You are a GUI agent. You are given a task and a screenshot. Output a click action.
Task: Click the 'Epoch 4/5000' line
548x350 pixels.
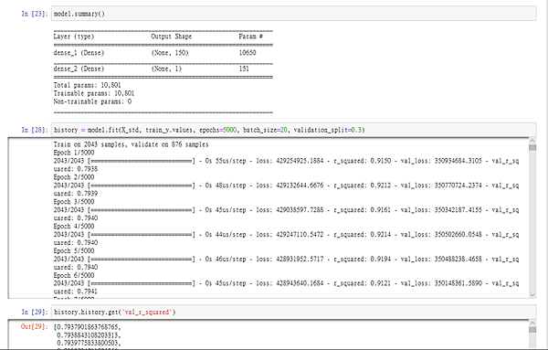(74, 227)
